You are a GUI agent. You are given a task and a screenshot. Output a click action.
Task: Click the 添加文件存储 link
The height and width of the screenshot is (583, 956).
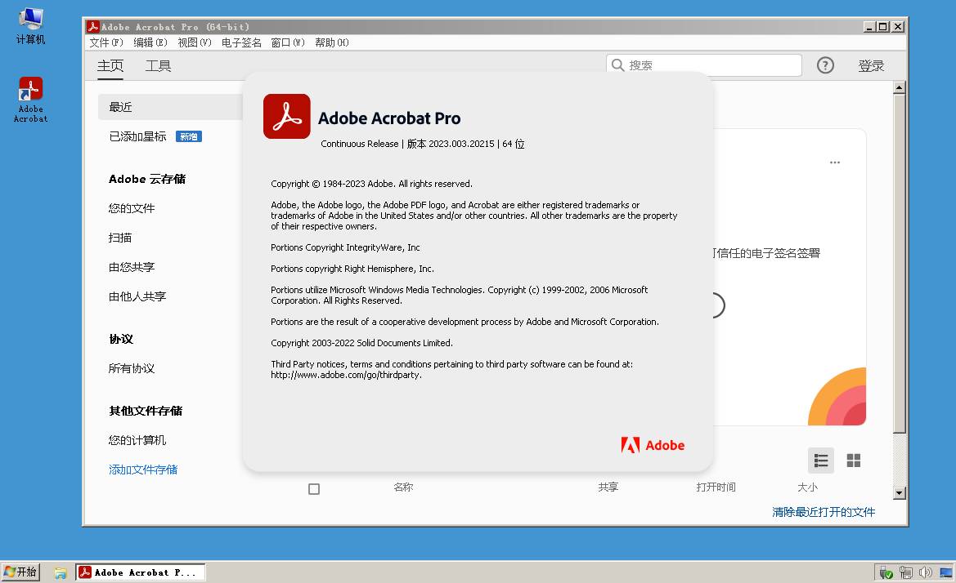point(143,470)
